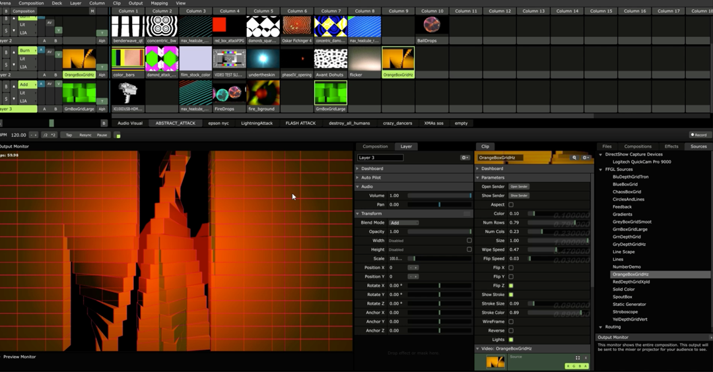Bypass Layer 2 with the B button
This screenshot has width=713, height=372.
[6, 52]
